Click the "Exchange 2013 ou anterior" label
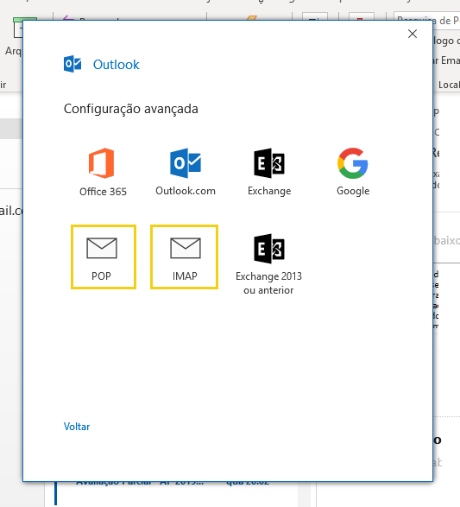This screenshot has height=507, width=460. click(x=268, y=283)
